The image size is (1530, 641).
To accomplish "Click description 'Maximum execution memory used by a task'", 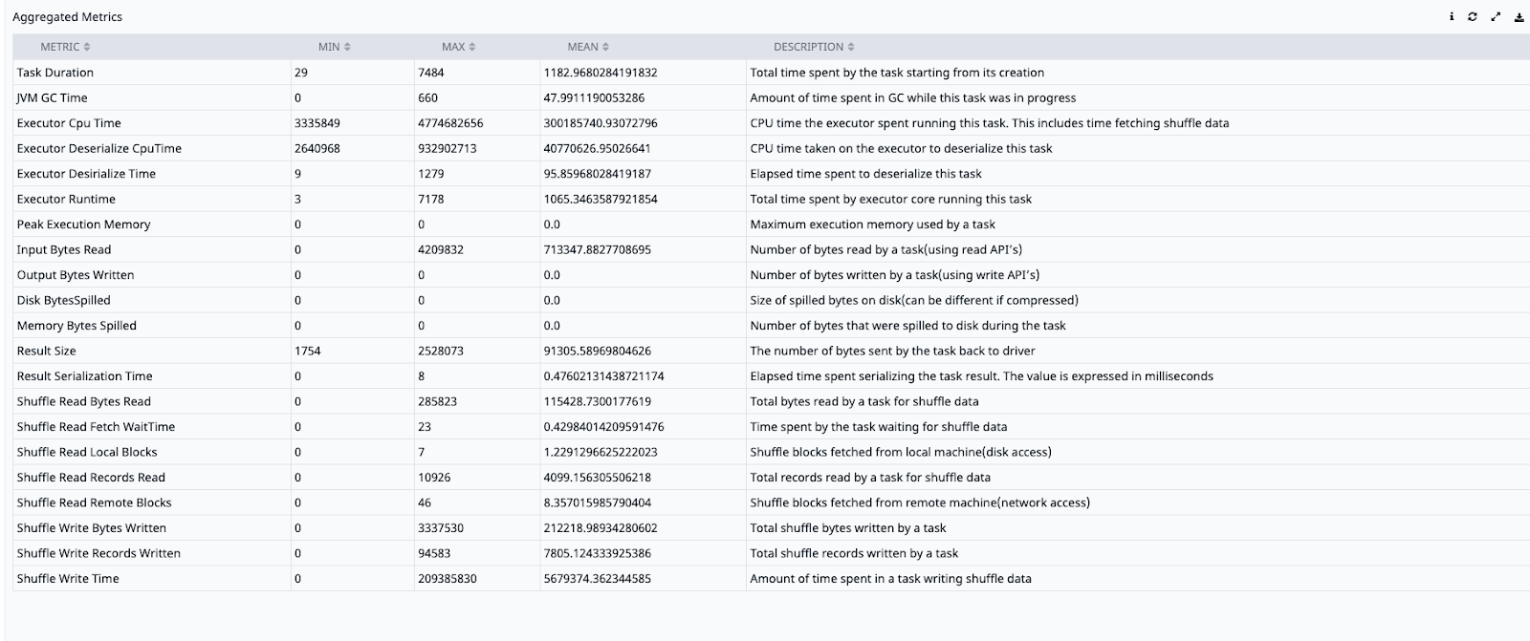I will (x=872, y=224).
